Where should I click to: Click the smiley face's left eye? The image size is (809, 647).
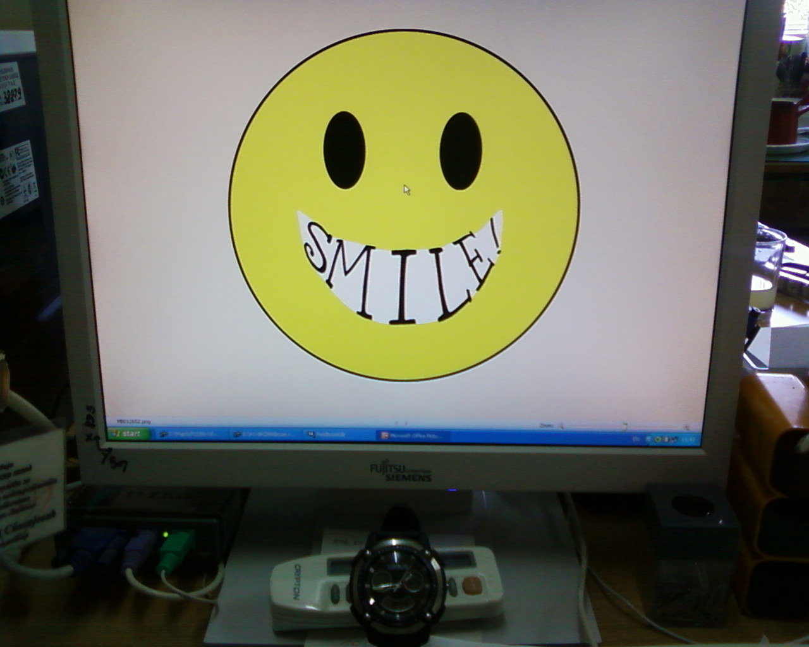(344, 150)
